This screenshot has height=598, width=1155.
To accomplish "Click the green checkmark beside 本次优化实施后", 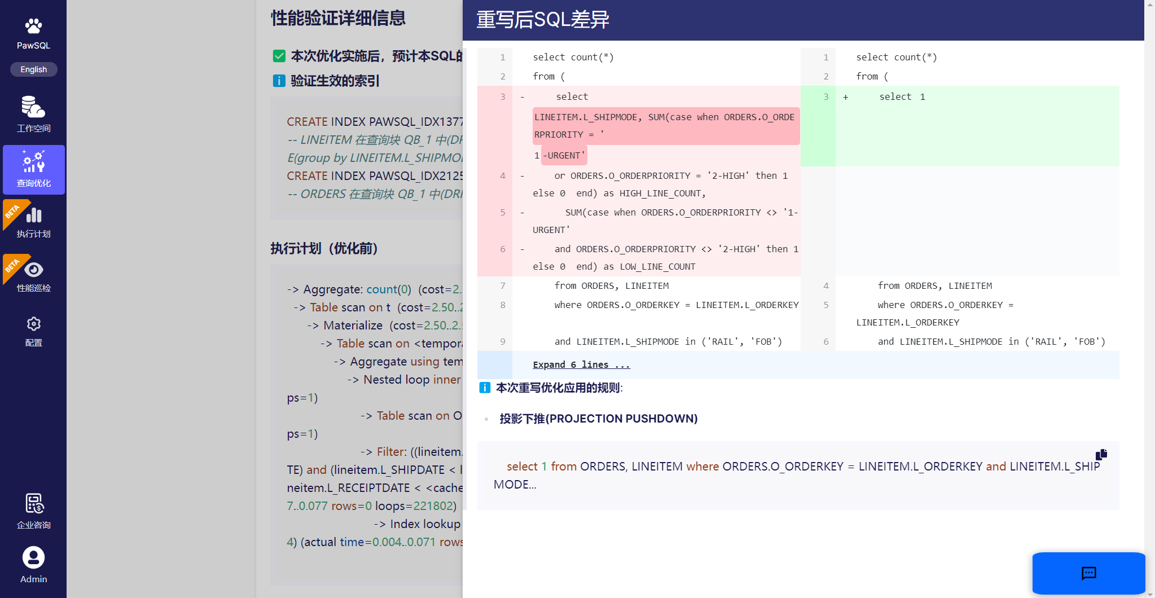I will [x=279, y=56].
